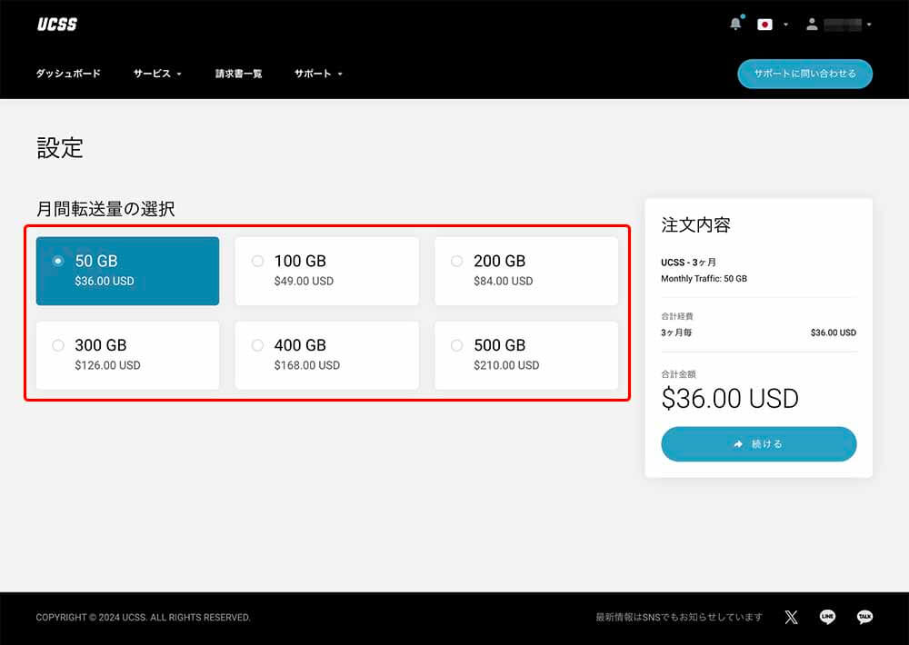
Task: Select the 50 GB radio option
Action: [x=58, y=262]
